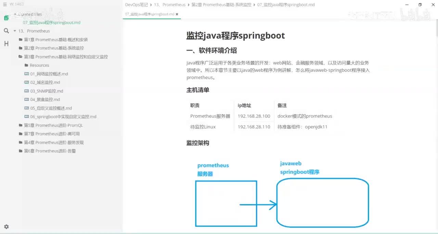
Task: Close the 07_监控java程序springboot.md tab
Action: pos(177,14)
